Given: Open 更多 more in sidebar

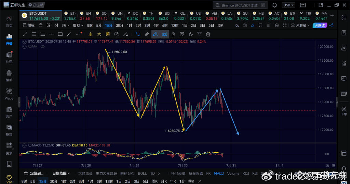Looking at the screenshot, I should coord(9,149).
